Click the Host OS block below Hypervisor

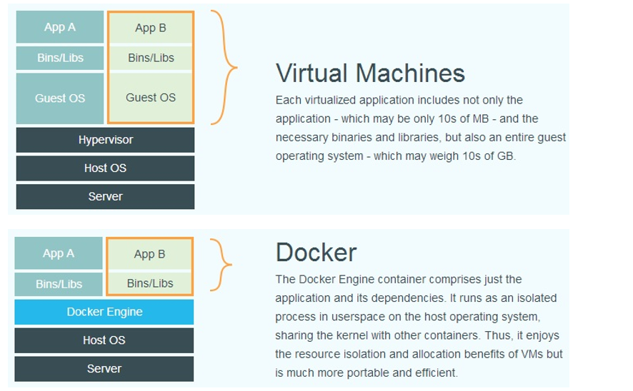[105, 168]
